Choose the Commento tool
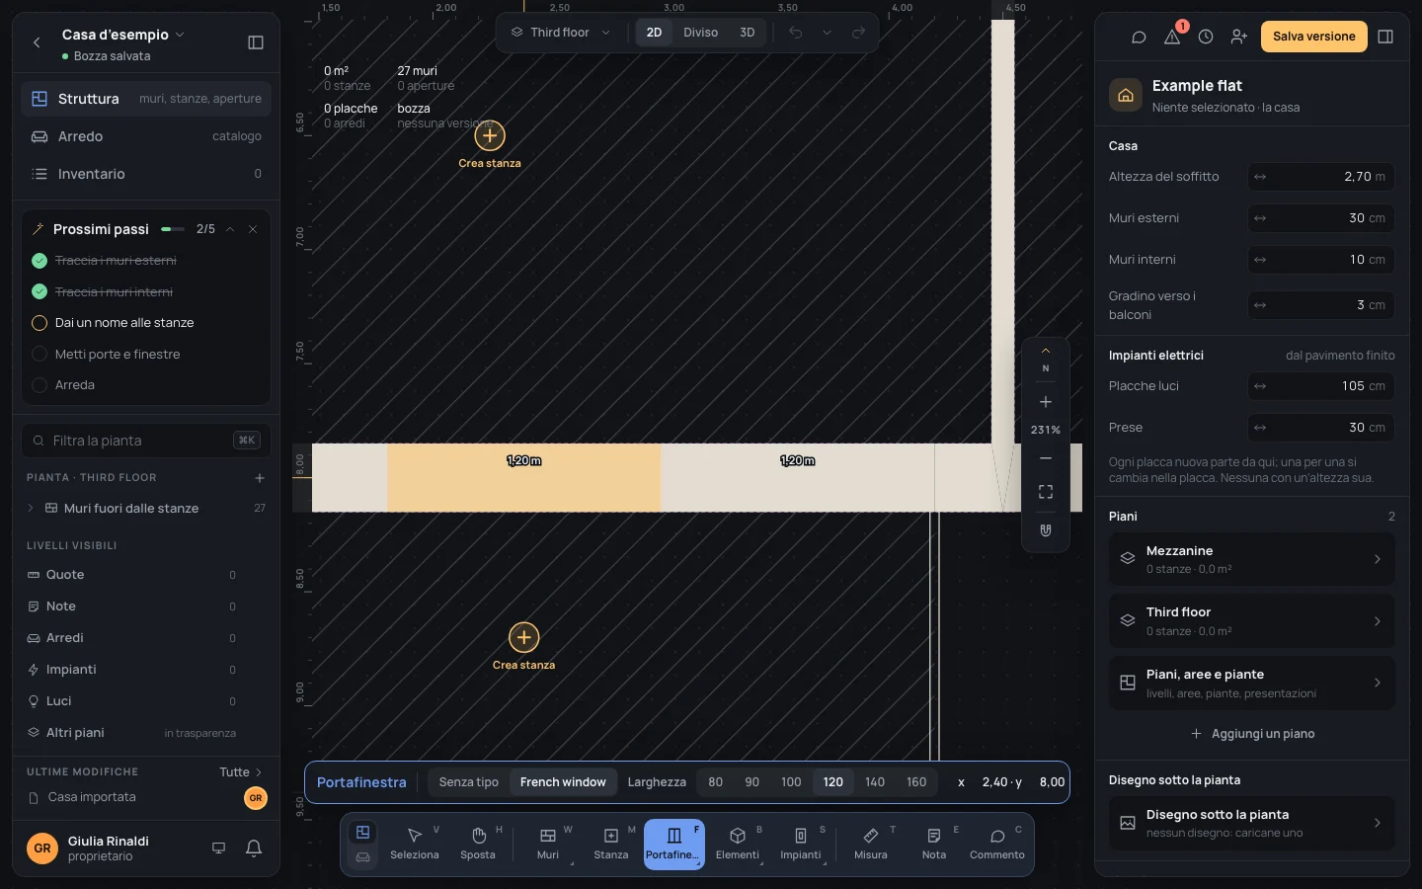Image resolution: width=1422 pixels, height=889 pixels. point(997,845)
